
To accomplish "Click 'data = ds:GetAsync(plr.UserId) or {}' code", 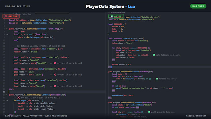I will point(133,79).
